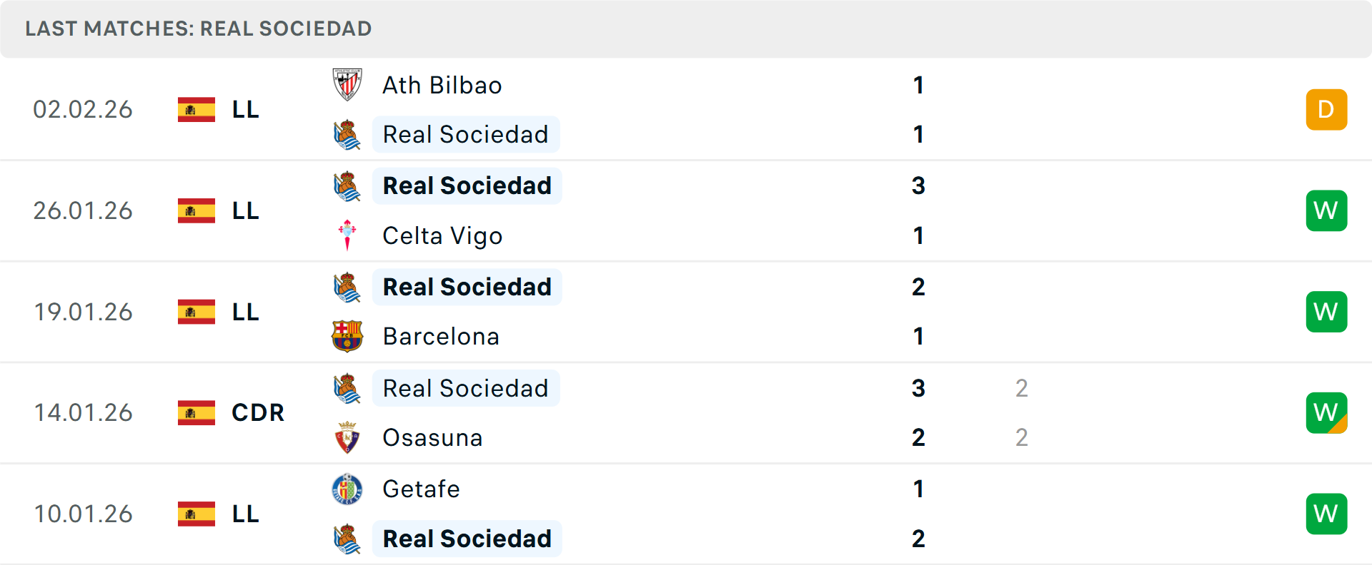Click the 19.01.26 match date
1372x565 pixels.
83,312
